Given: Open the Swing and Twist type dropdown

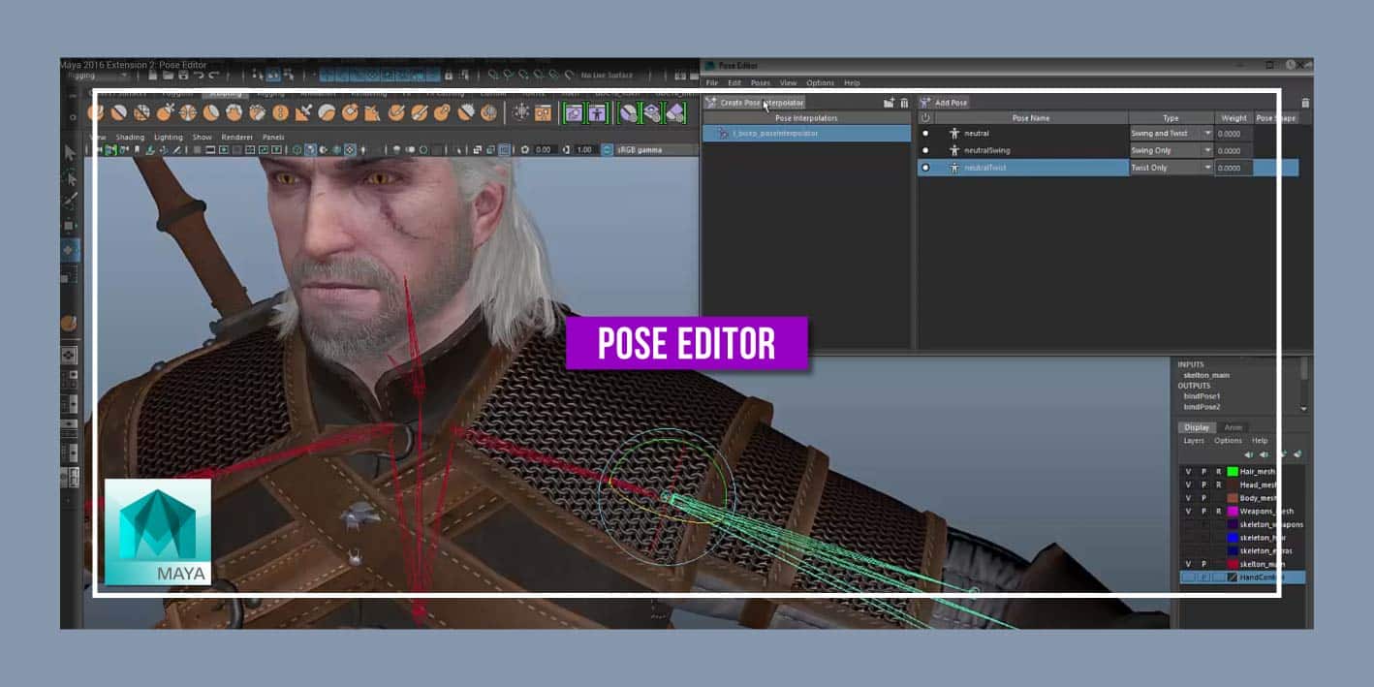Looking at the screenshot, I should [1207, 134].
